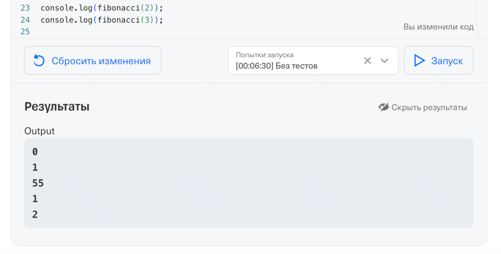The image size is (501, 254).
Task: Expand the Попытки запуска dropdown chevron
Action: click(385, 61)
